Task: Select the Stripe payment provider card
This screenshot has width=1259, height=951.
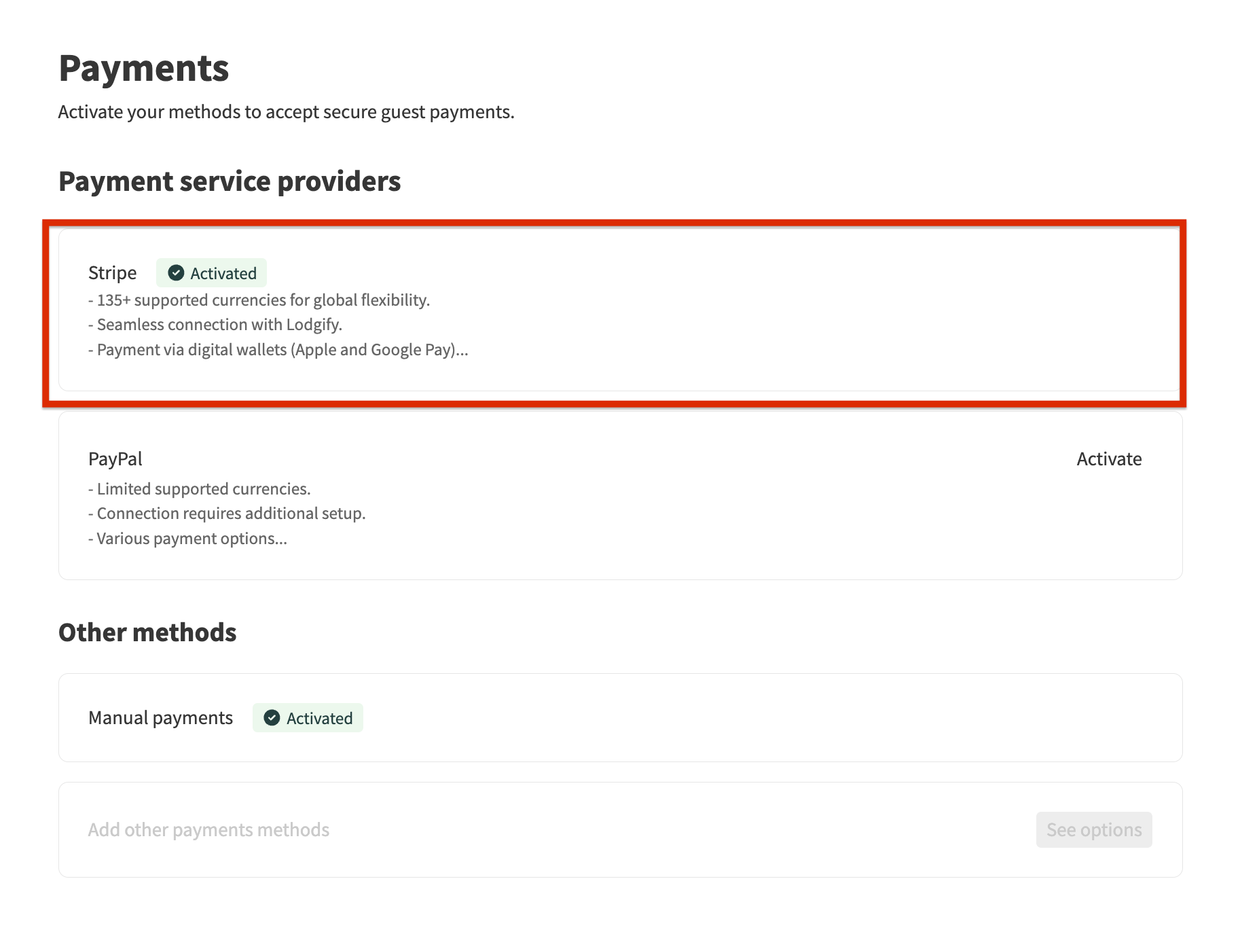Action: click(x=619, y=311)
